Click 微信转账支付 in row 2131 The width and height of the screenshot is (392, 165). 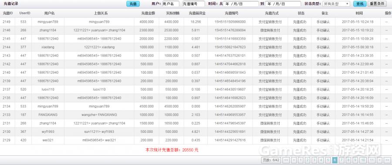270,123
